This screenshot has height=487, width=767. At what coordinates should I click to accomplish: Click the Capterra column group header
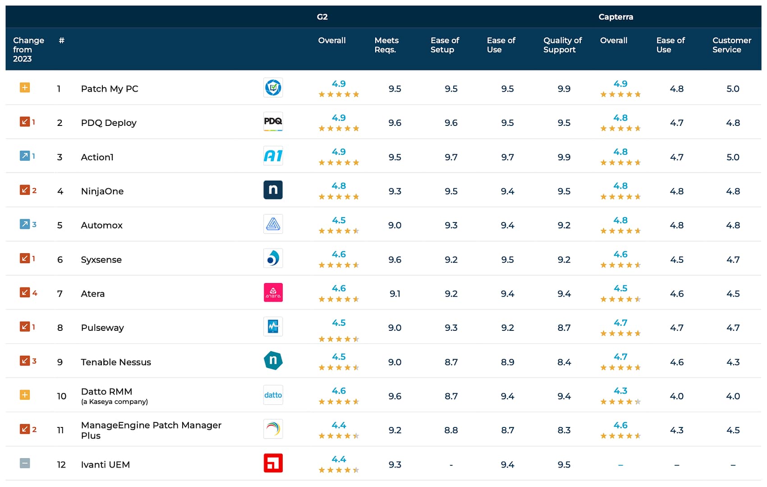point(615,17)
